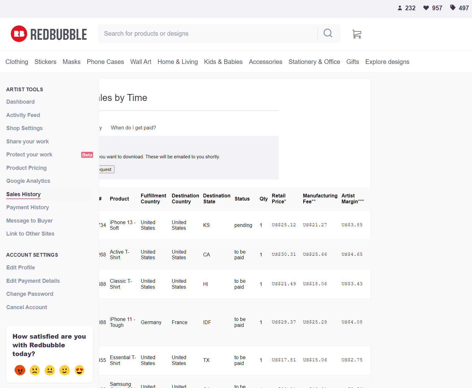The height and width of the screenshot is (388, 472).
Task: Open the Stationery & Office category
Action: [314, 62]
